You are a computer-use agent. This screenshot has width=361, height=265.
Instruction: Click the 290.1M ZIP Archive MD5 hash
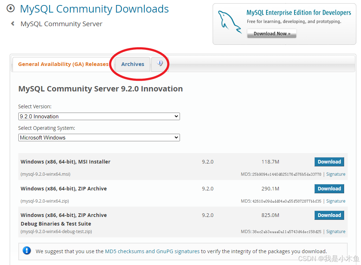coord(287,201)
